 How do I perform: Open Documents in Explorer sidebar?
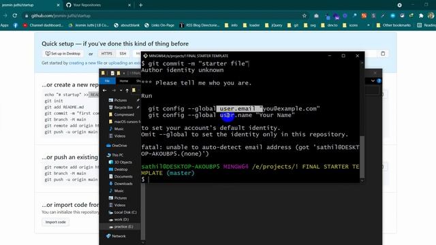click(121, 177)
